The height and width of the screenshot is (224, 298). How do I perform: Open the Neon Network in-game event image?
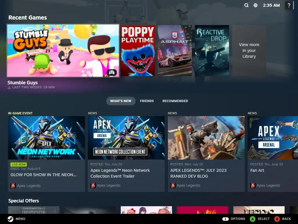tap(46, 138)
